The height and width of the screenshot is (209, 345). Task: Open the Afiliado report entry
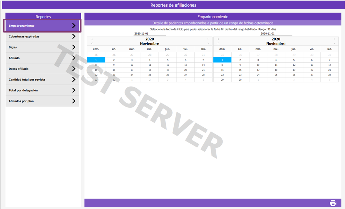[42, 58]
